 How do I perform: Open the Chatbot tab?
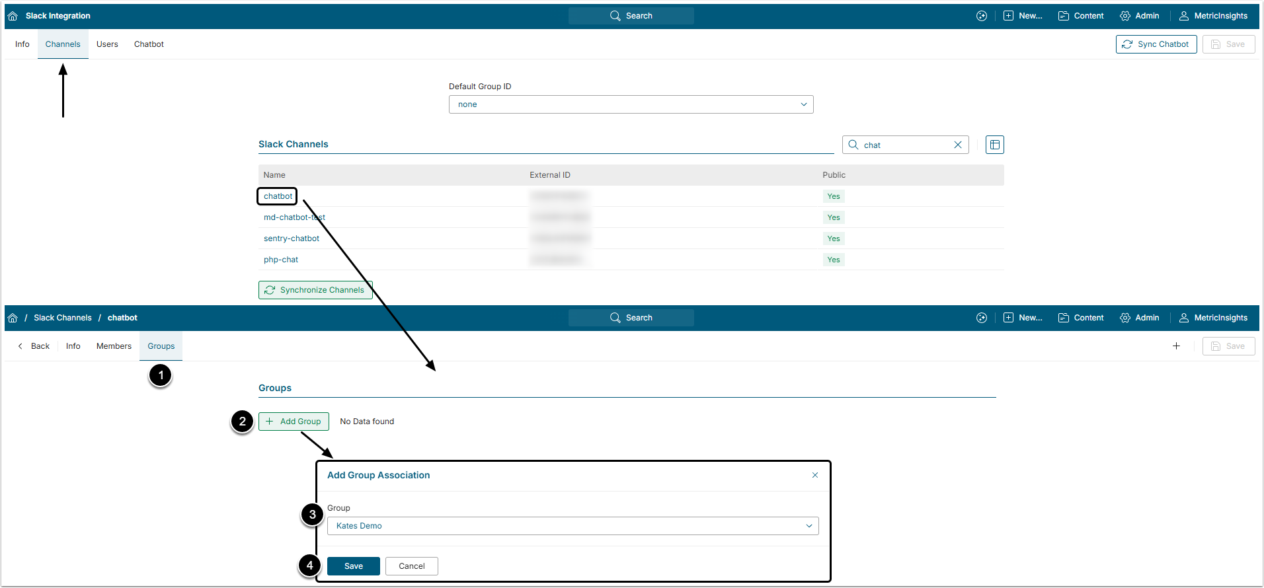pos(149,44)
